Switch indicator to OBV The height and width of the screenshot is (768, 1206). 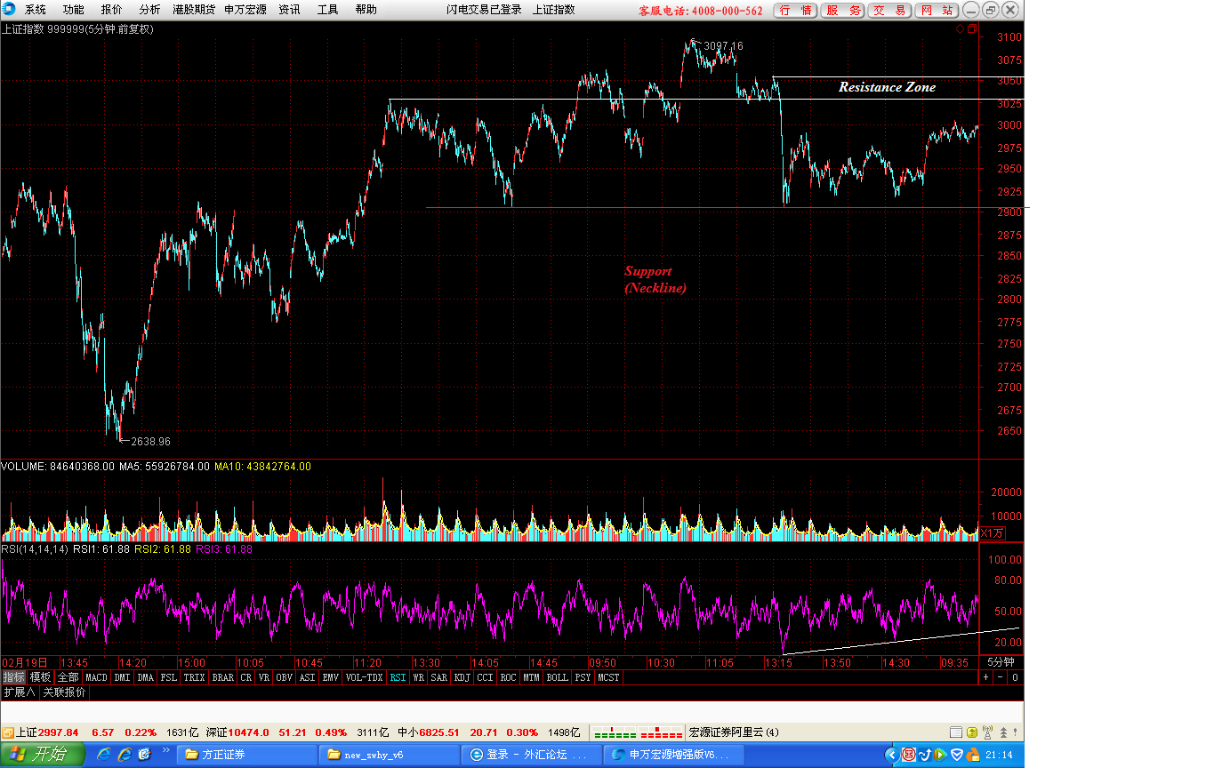point(285,677)
